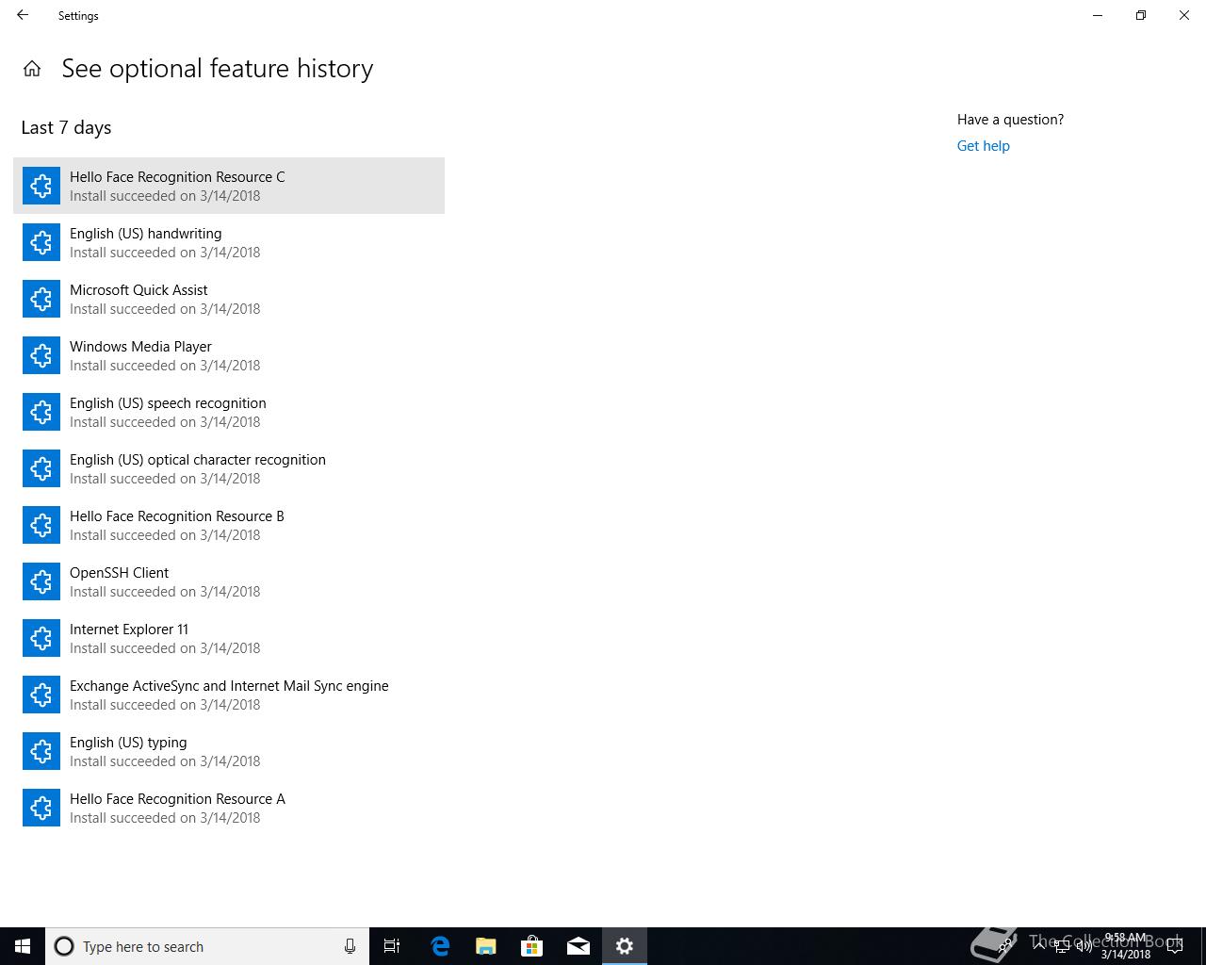Select the Windows Media Player entry
Viewport: 1206px width, 965px height.
tap(229, 355)
